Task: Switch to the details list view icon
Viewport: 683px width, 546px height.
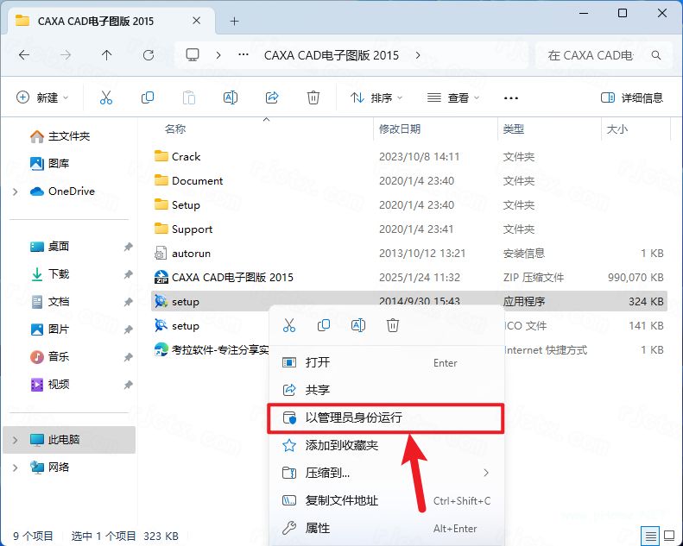Action: [x=650, y=536]
